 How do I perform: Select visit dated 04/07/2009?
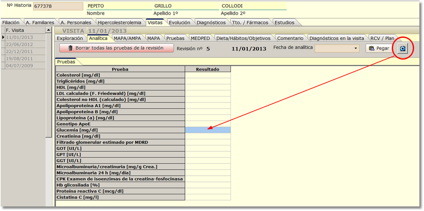[25, 66]
